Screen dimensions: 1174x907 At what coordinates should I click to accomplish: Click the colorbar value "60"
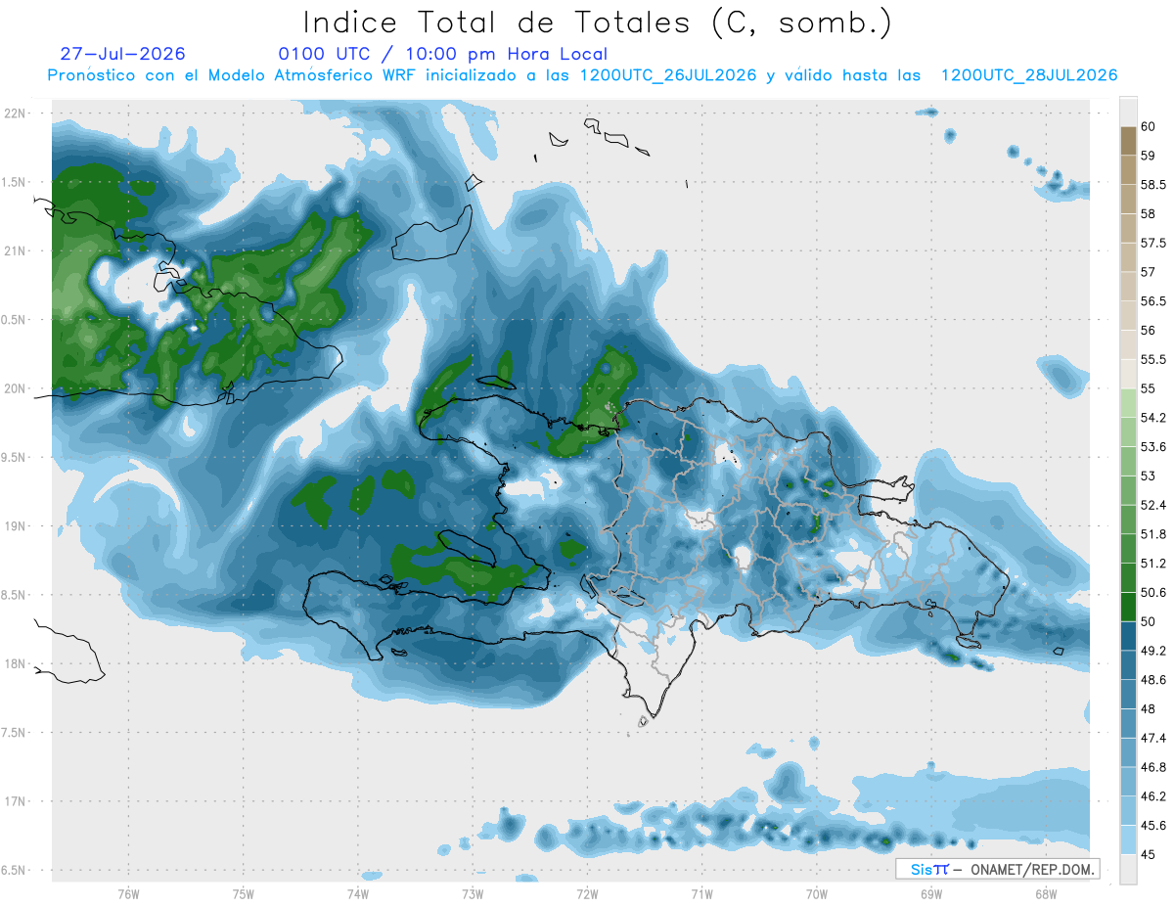tap(1149, 126)
